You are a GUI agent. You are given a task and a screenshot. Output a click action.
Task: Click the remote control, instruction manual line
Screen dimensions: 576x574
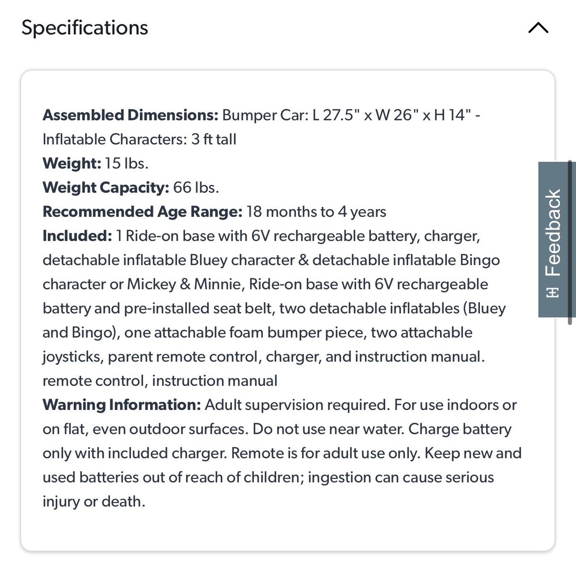(160, 381)
